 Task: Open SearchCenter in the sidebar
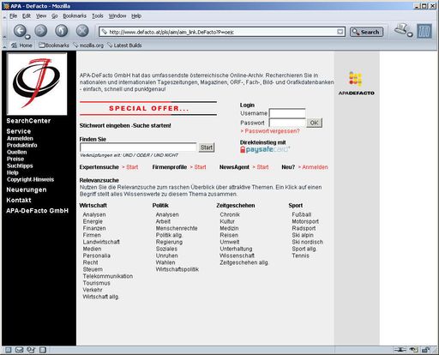pyautogui.click(x=28, y=121)
